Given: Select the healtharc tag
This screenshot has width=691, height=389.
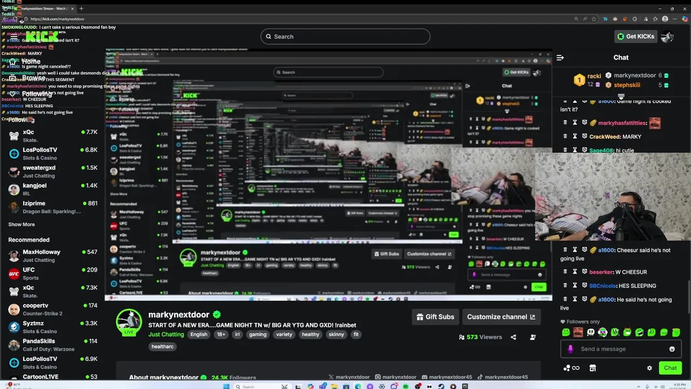Looking at the screenshot, I should 162,347.
